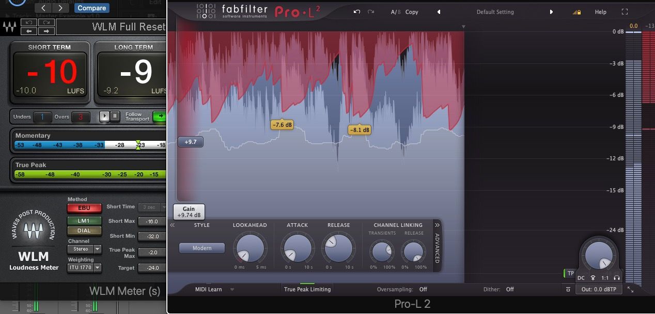The width and height of the screenshot is (655, 314).
Task: Enable full screen mode in Pro-L 2
Action: tap(625, 12)
